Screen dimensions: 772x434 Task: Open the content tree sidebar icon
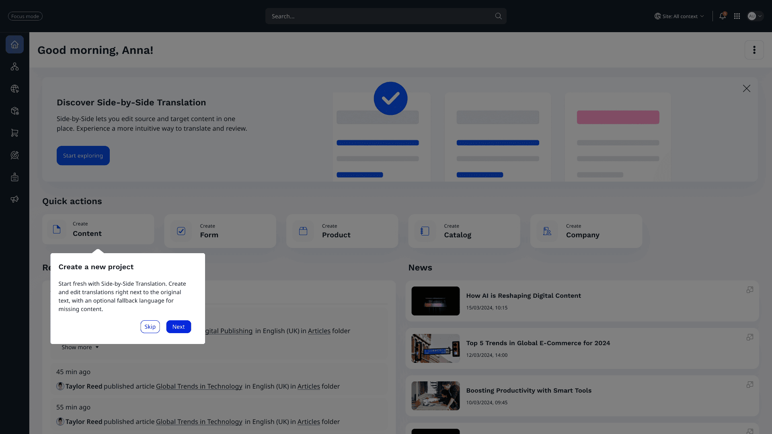(14, 67)
